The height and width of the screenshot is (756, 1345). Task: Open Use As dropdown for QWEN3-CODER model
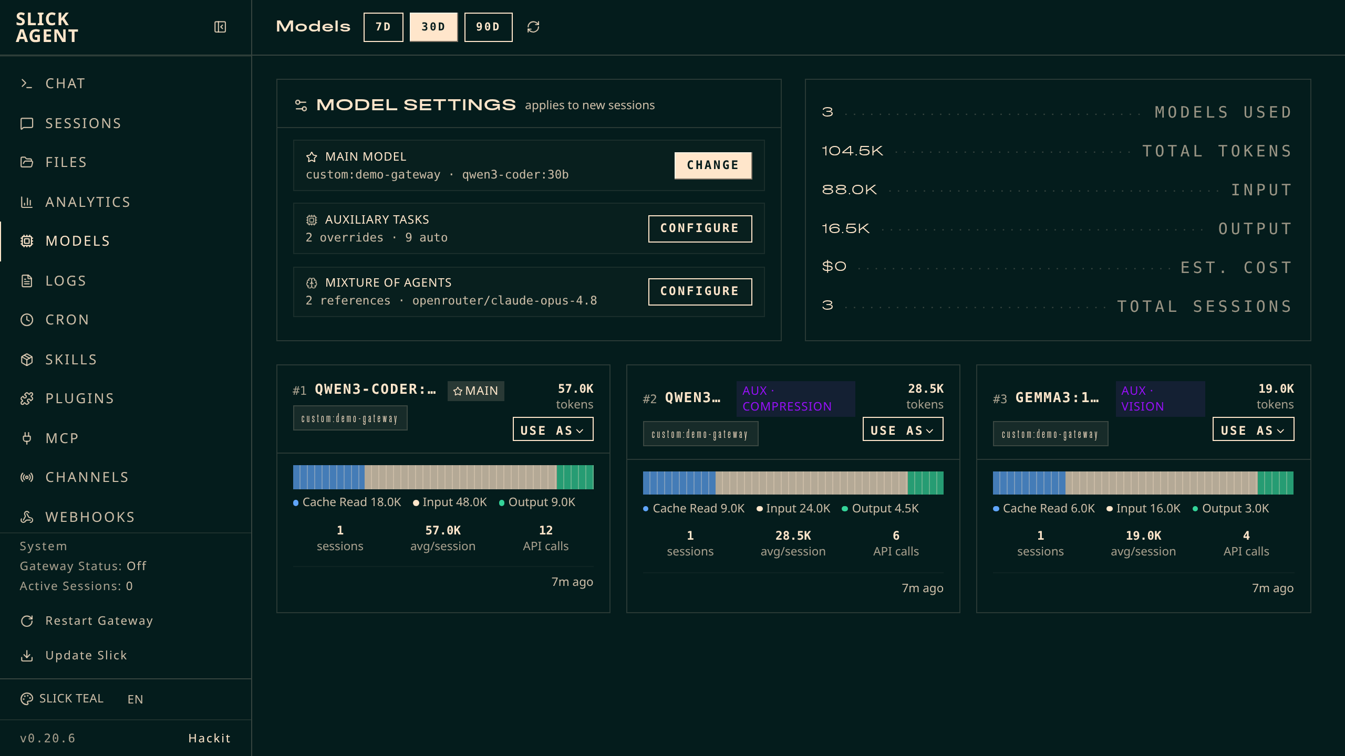(553, 429)
